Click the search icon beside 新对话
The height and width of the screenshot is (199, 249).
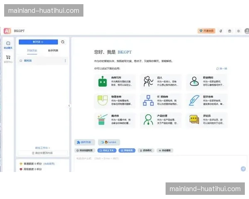[x=63, y=42]
